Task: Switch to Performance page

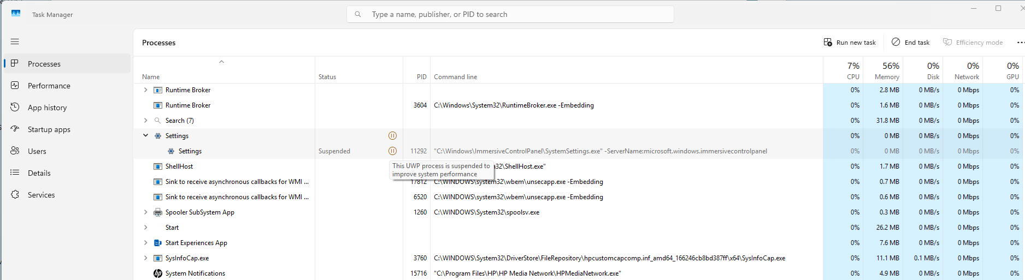Action: 68,86
